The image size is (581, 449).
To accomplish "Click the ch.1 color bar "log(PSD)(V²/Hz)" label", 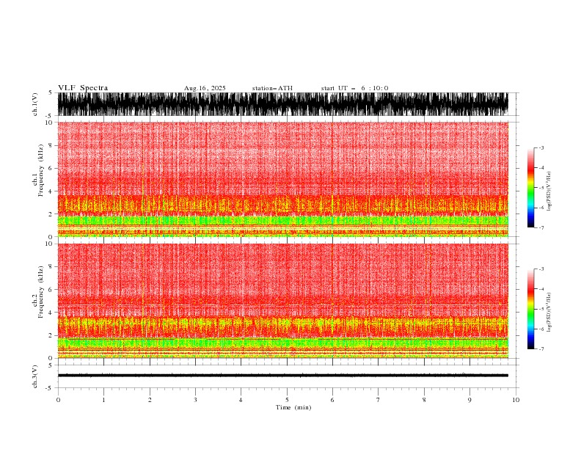I will (x=549, y=191).
